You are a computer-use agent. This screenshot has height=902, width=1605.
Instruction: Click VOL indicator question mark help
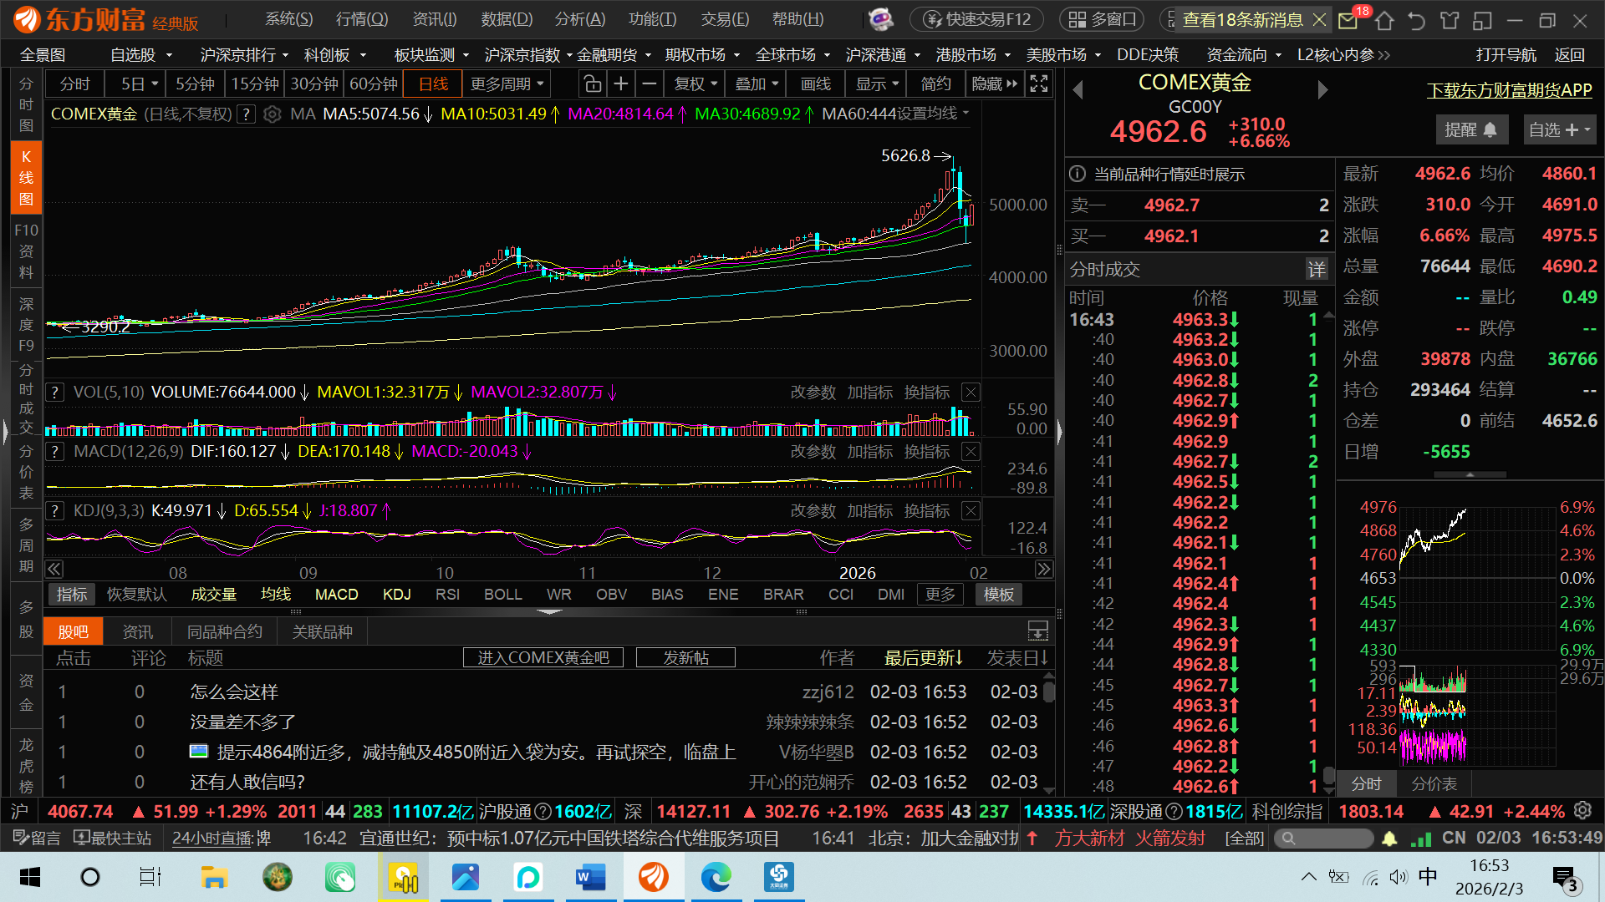point(55,393)
